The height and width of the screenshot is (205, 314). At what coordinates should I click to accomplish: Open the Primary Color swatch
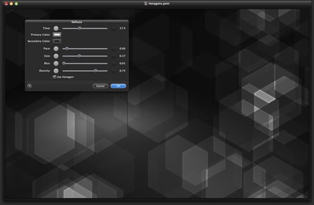[x=57, y=35]
